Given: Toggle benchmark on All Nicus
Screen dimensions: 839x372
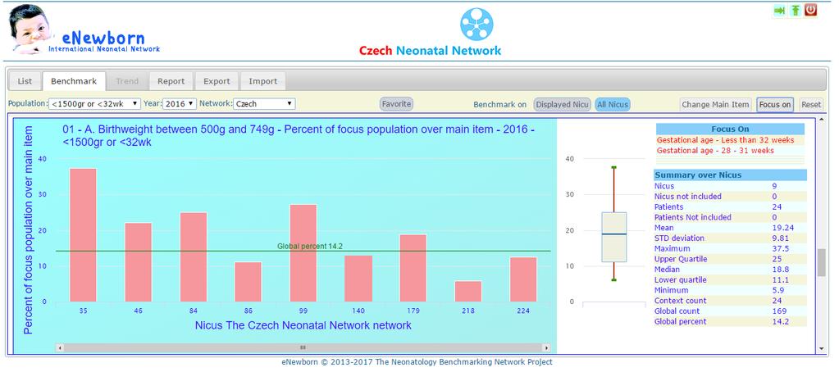Looking at the screenshot, I should click(x=613, y=105).
